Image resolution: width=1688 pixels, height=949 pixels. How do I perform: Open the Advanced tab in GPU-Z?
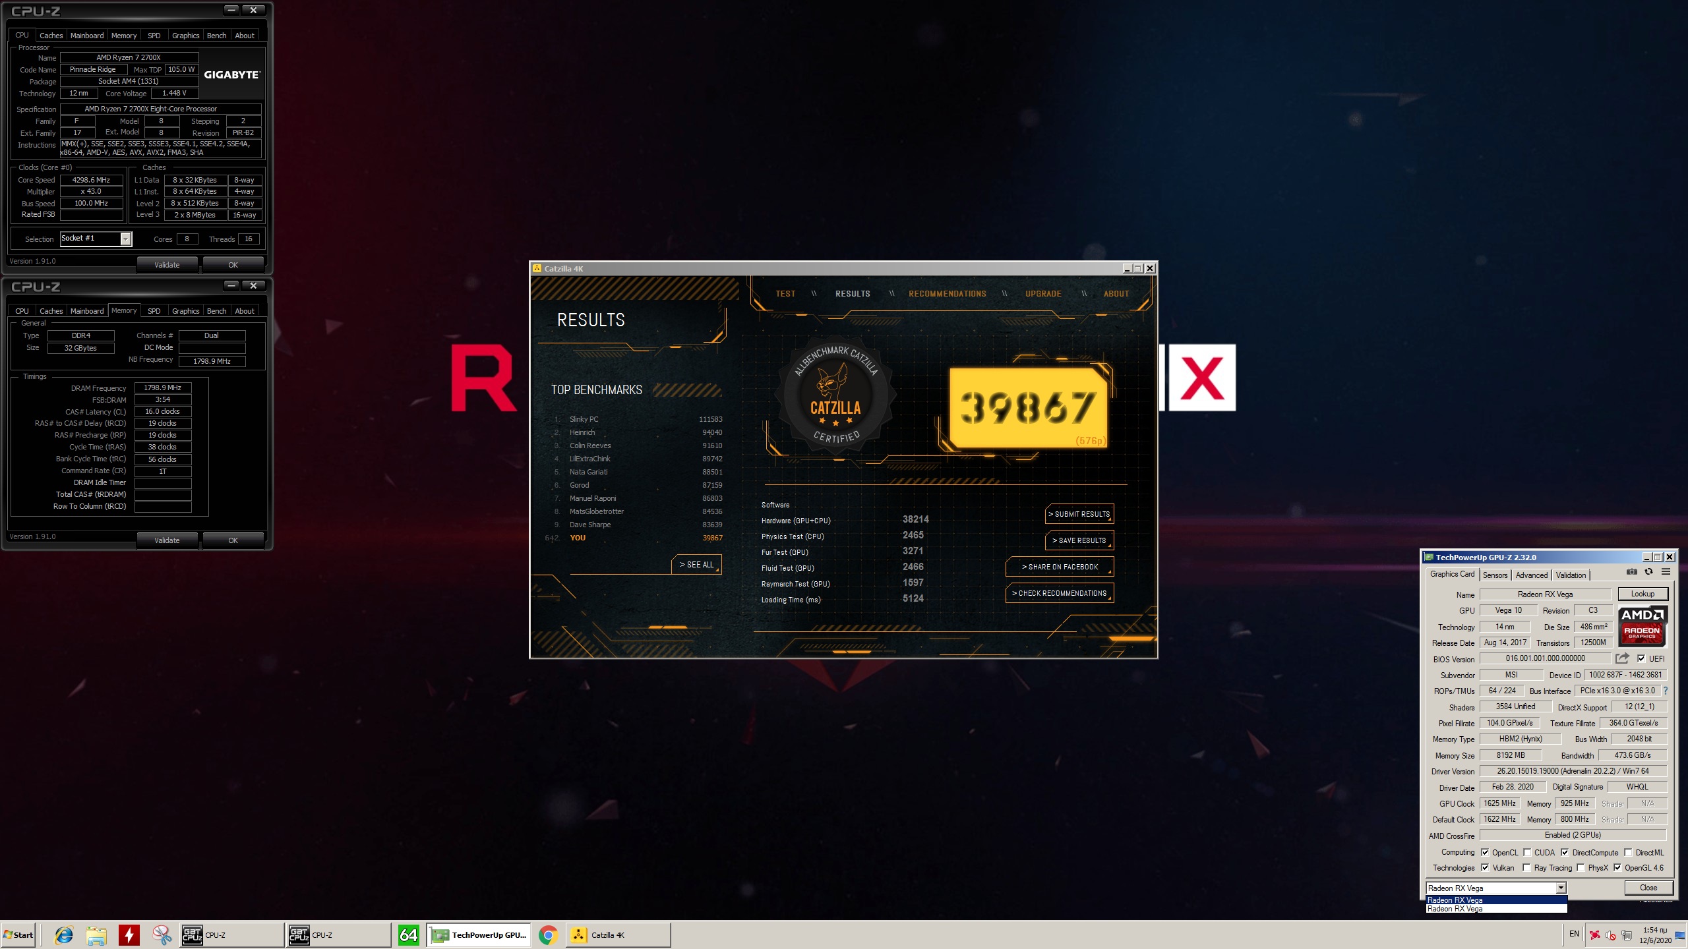(x=1531, y=575)
